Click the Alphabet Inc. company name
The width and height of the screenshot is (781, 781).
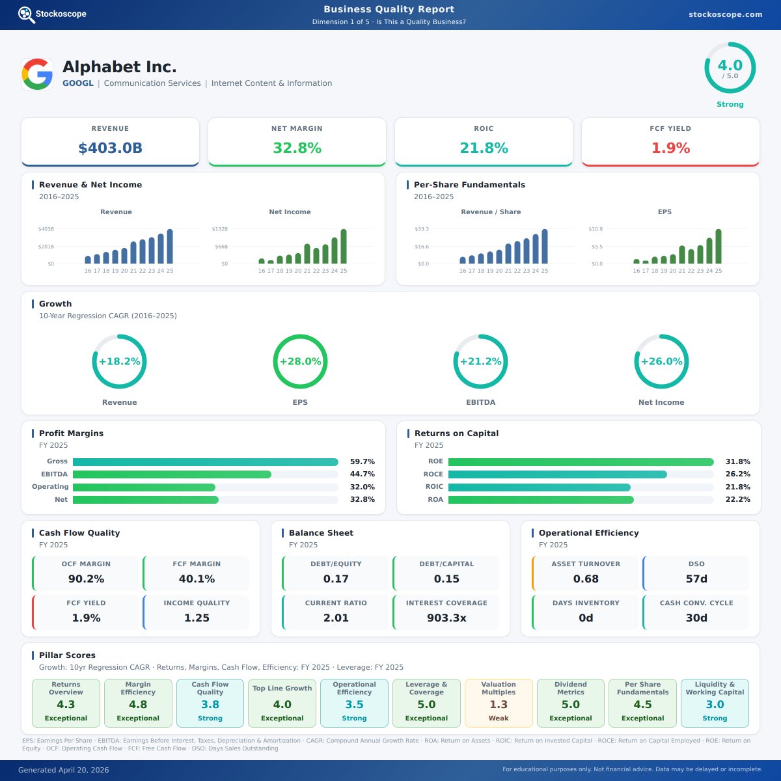pyautogui.click(x=120, y=67)
